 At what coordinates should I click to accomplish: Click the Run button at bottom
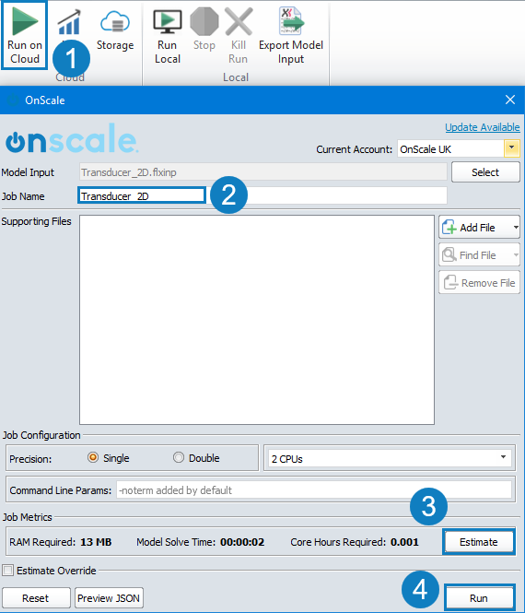pos(479,598)
